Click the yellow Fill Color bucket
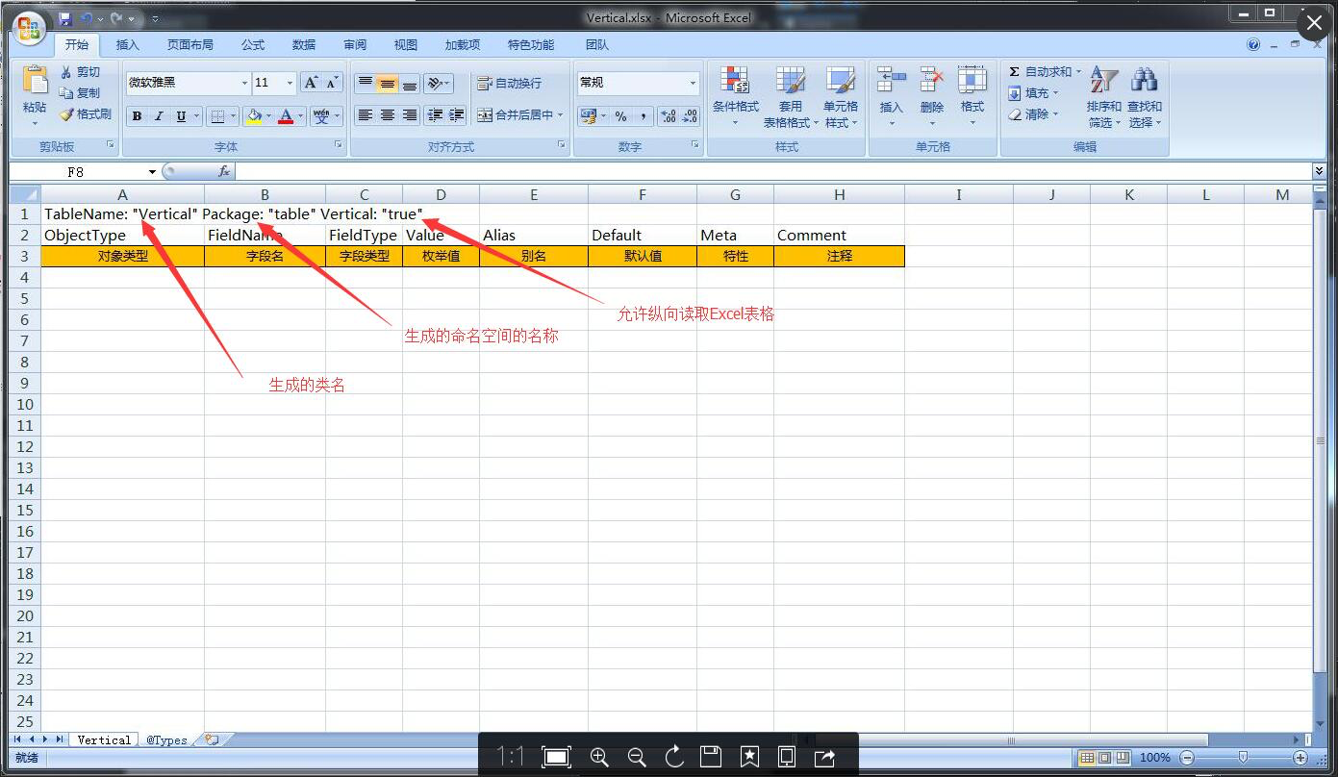 pos(254,116)
